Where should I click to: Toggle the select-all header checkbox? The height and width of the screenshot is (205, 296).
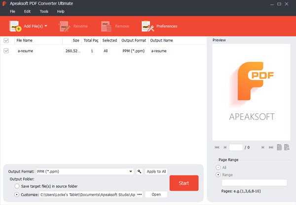click(6, 40)
